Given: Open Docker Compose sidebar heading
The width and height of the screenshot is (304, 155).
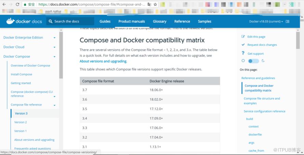Looking at the screenshot, I should tap(17, 57).
